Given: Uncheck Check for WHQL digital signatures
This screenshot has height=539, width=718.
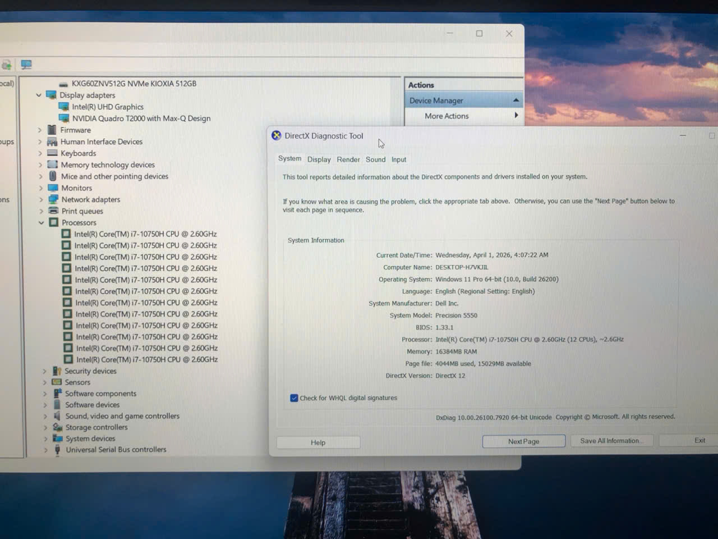Looking at the screenshot, I should pyautogui.click(x=294, y=398).
